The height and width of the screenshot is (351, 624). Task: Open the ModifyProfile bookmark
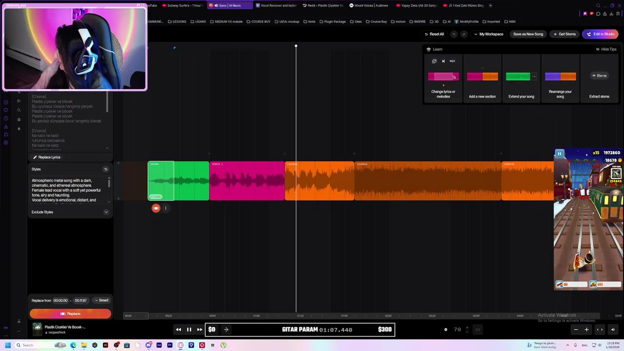(x=467, y=21)
